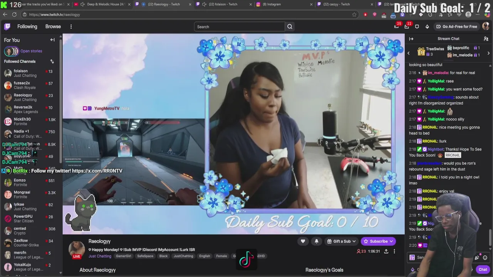Open the Just Chatting category link
This screenshot has width=493, height=277.
point(100,256)
